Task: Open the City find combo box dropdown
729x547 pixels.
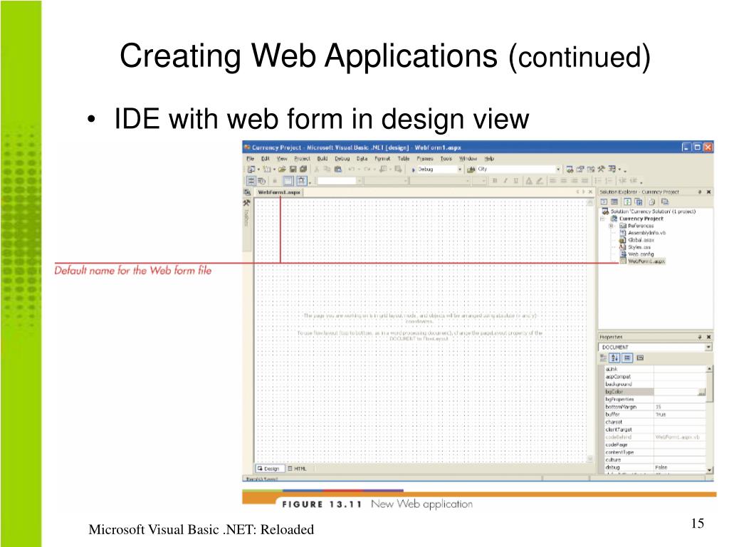Action: (x=558, y=170)
